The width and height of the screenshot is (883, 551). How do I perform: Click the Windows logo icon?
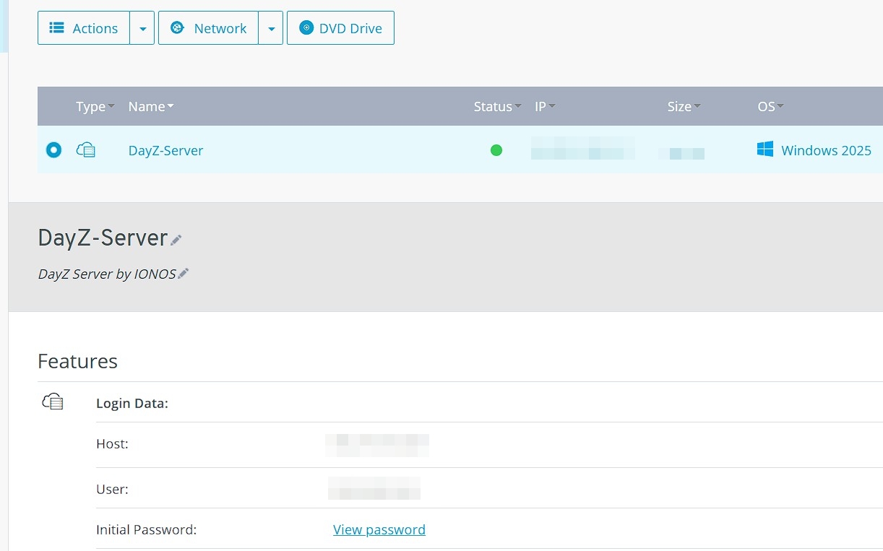(x=765, y=149)
